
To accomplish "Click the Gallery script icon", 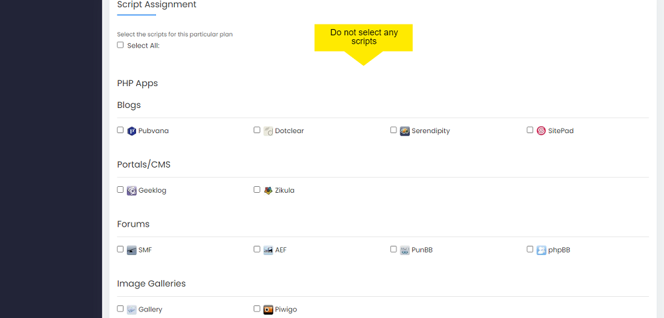I will [131, 309].
